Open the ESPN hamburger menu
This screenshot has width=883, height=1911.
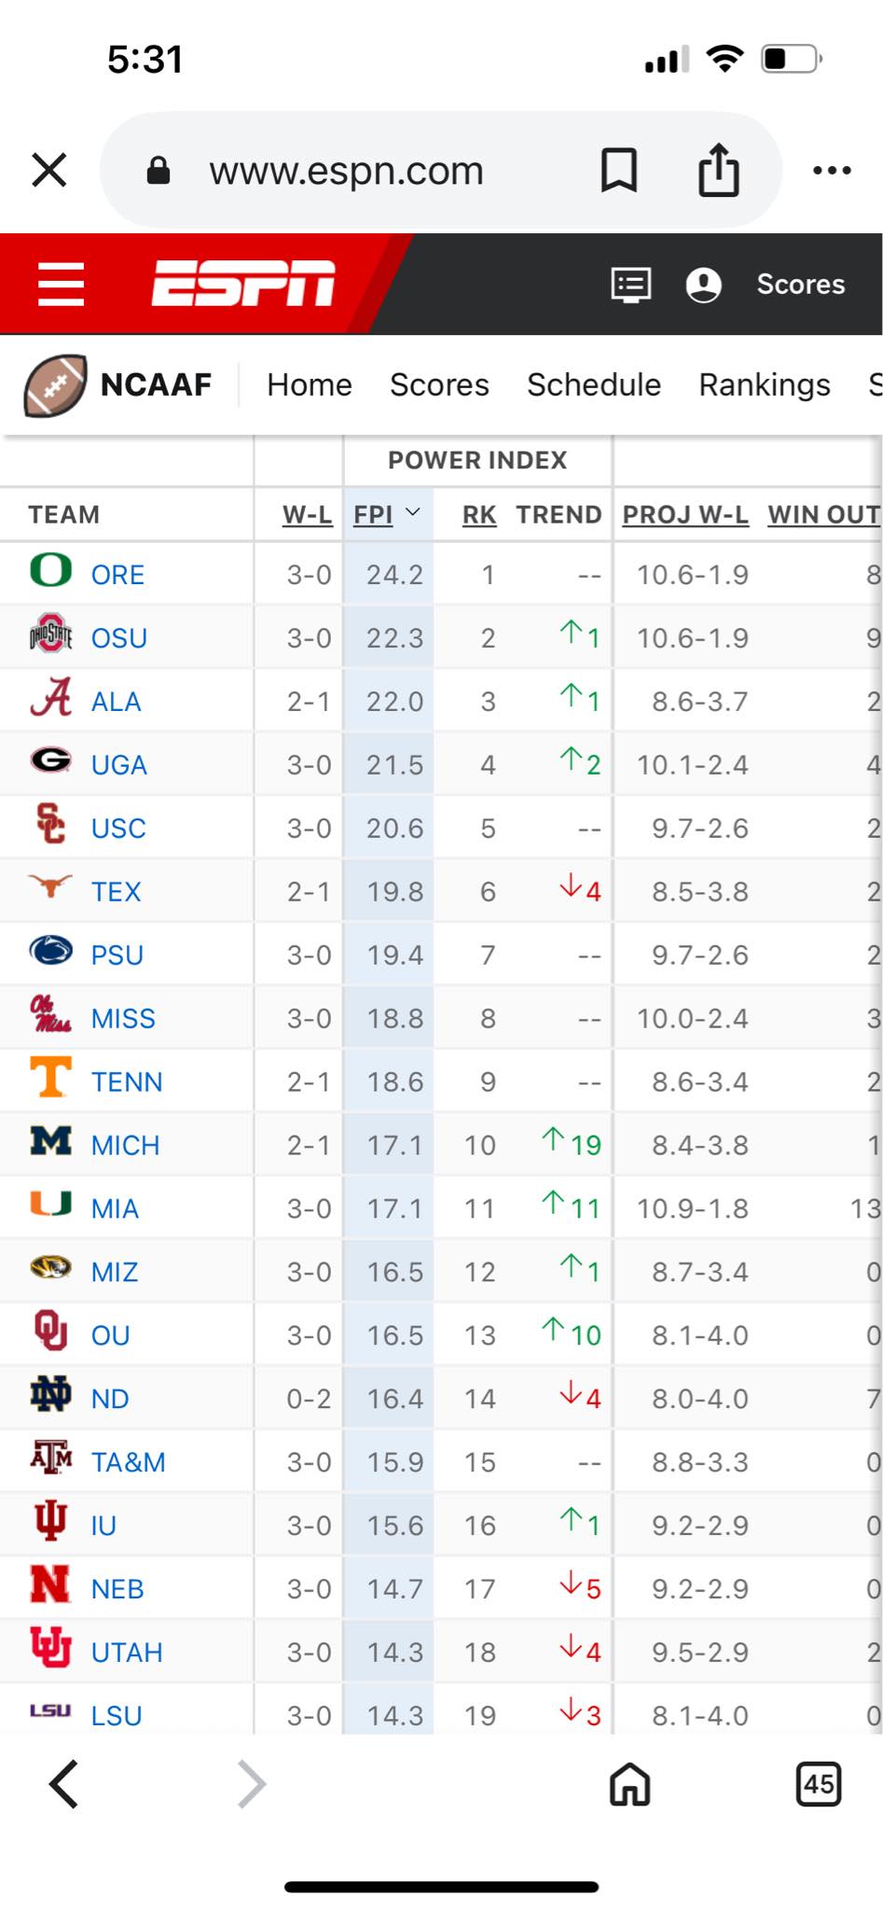coord(61,284)
